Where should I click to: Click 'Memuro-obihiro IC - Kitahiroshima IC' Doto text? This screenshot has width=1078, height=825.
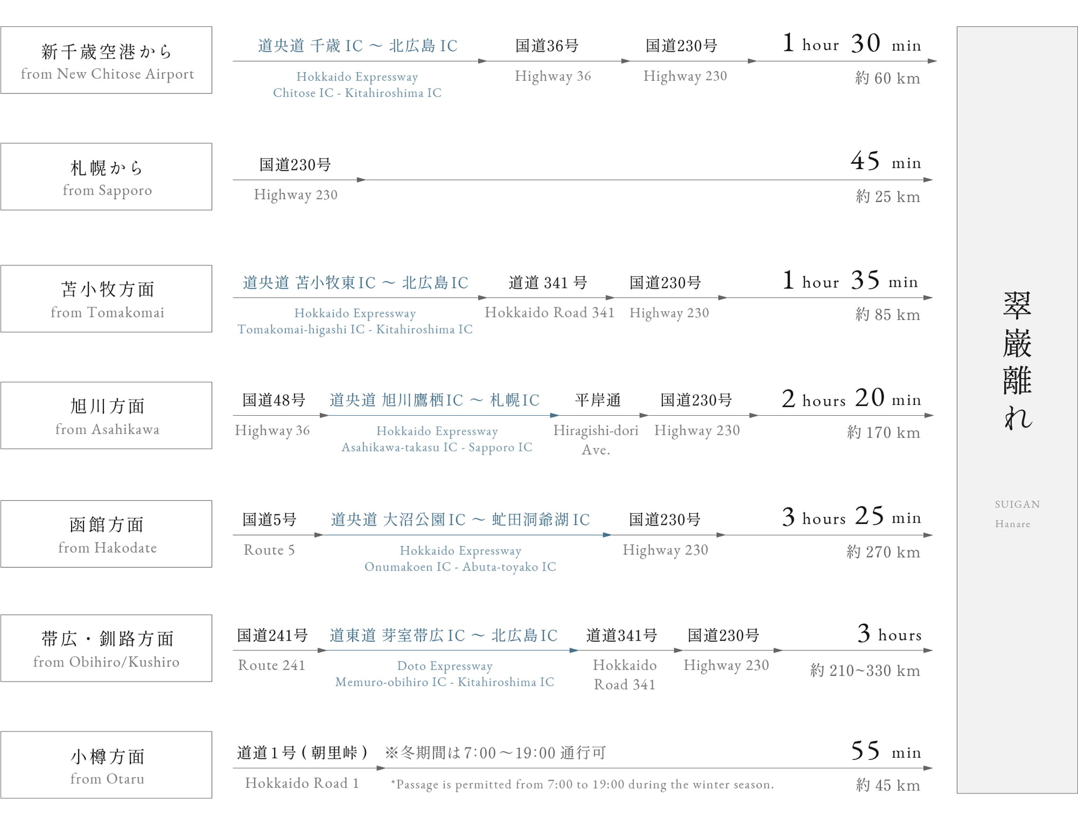pyautogui.click(x=445, y=682)
